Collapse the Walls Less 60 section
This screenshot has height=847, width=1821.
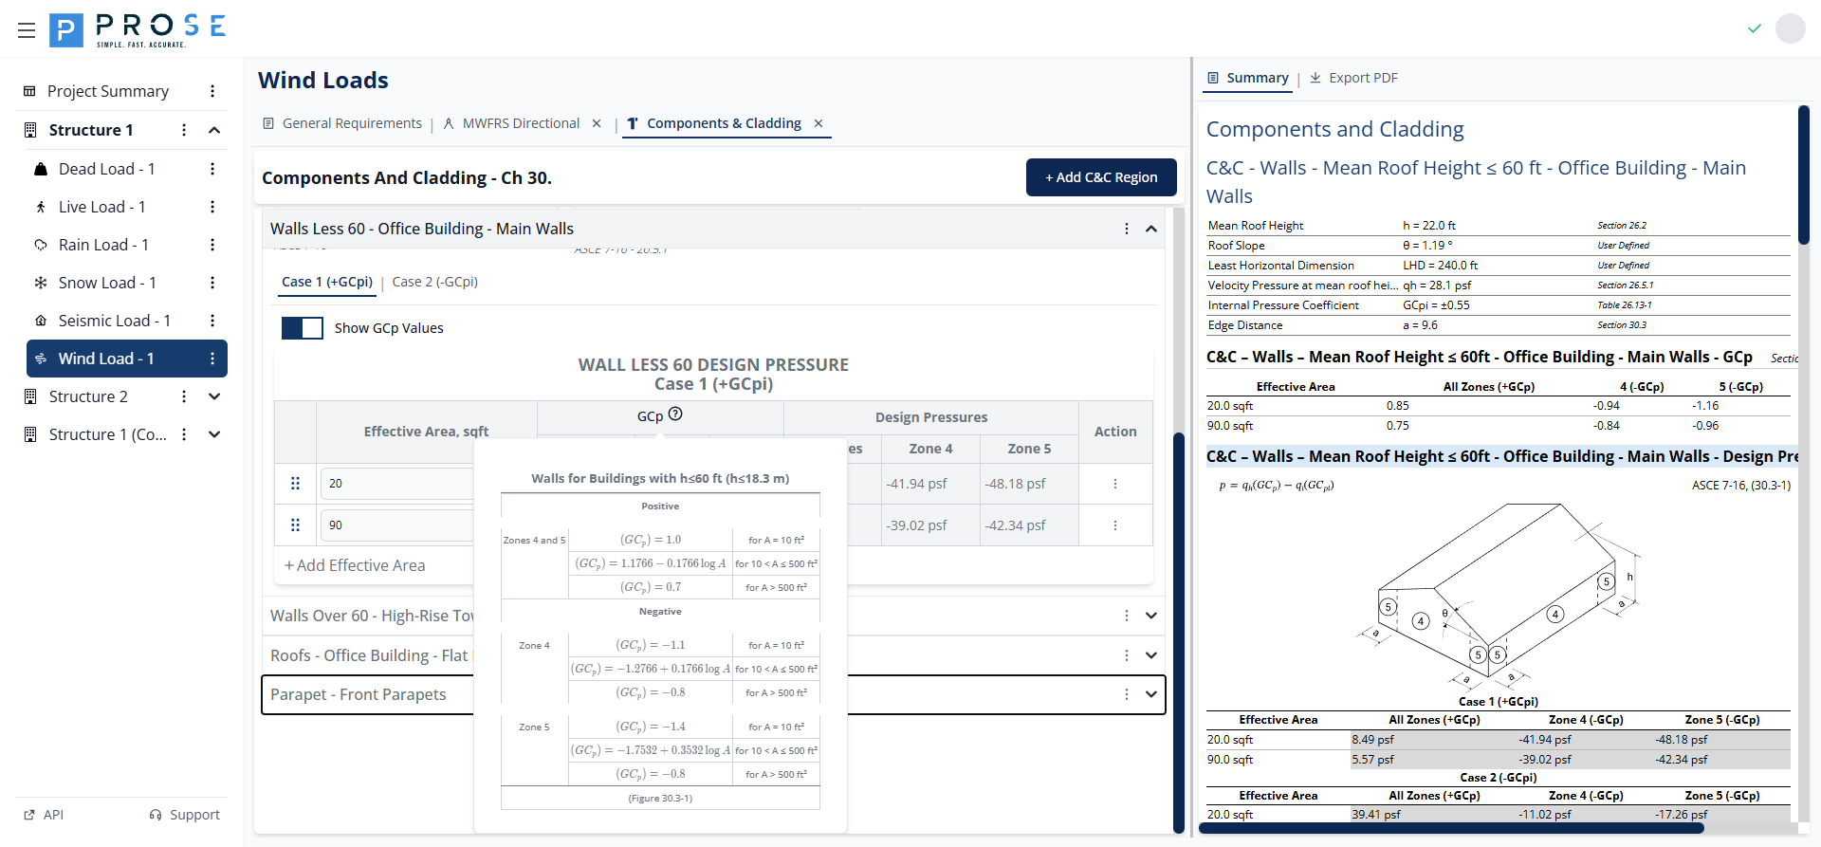click(1151, 229)
